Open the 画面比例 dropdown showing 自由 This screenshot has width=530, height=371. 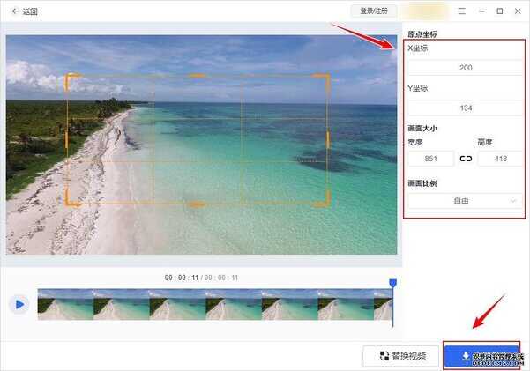(465, 201)
